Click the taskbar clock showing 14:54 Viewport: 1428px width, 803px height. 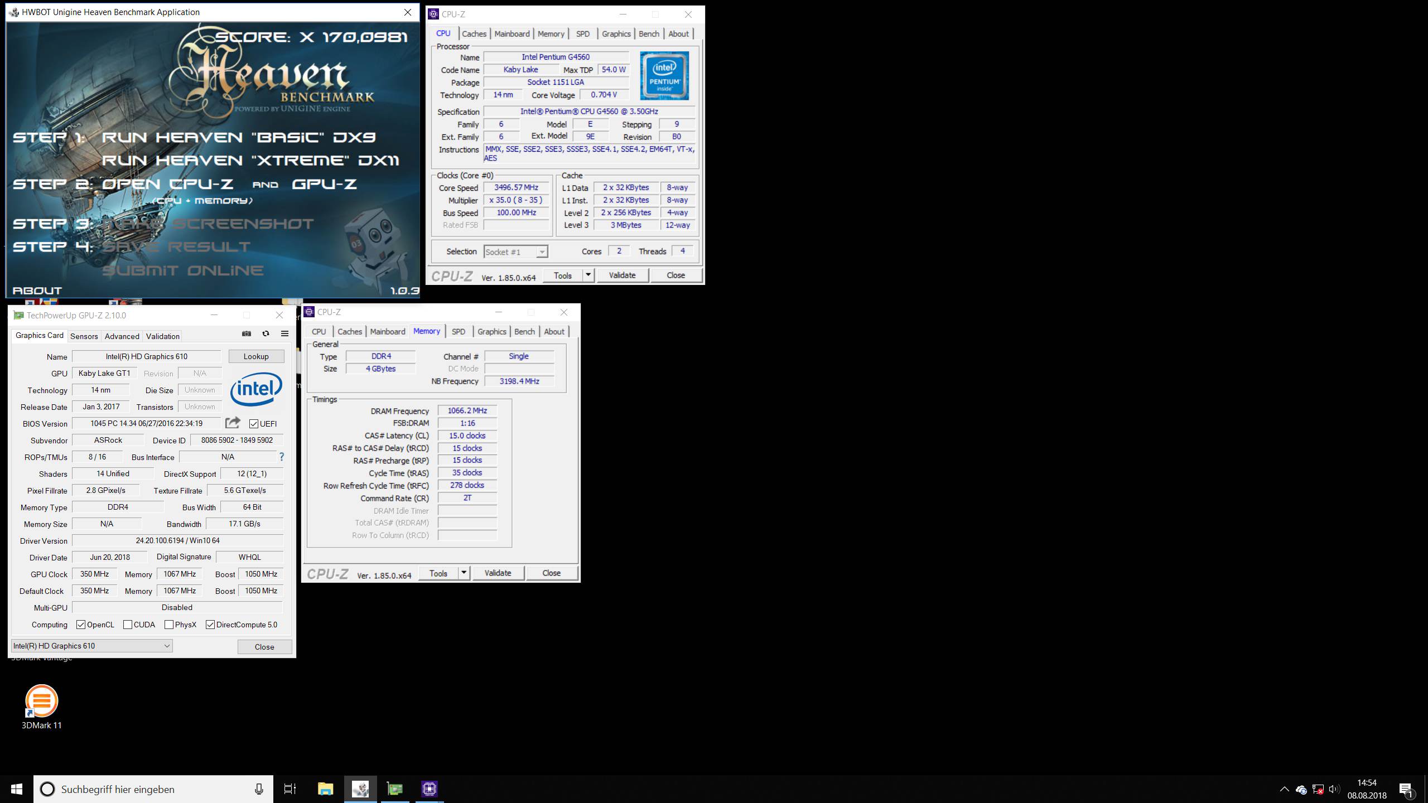tap(1367, 789)
